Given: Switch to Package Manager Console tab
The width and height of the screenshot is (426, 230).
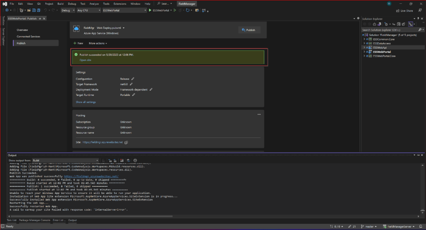Looking at the screenshot, I should pos(35,220).
